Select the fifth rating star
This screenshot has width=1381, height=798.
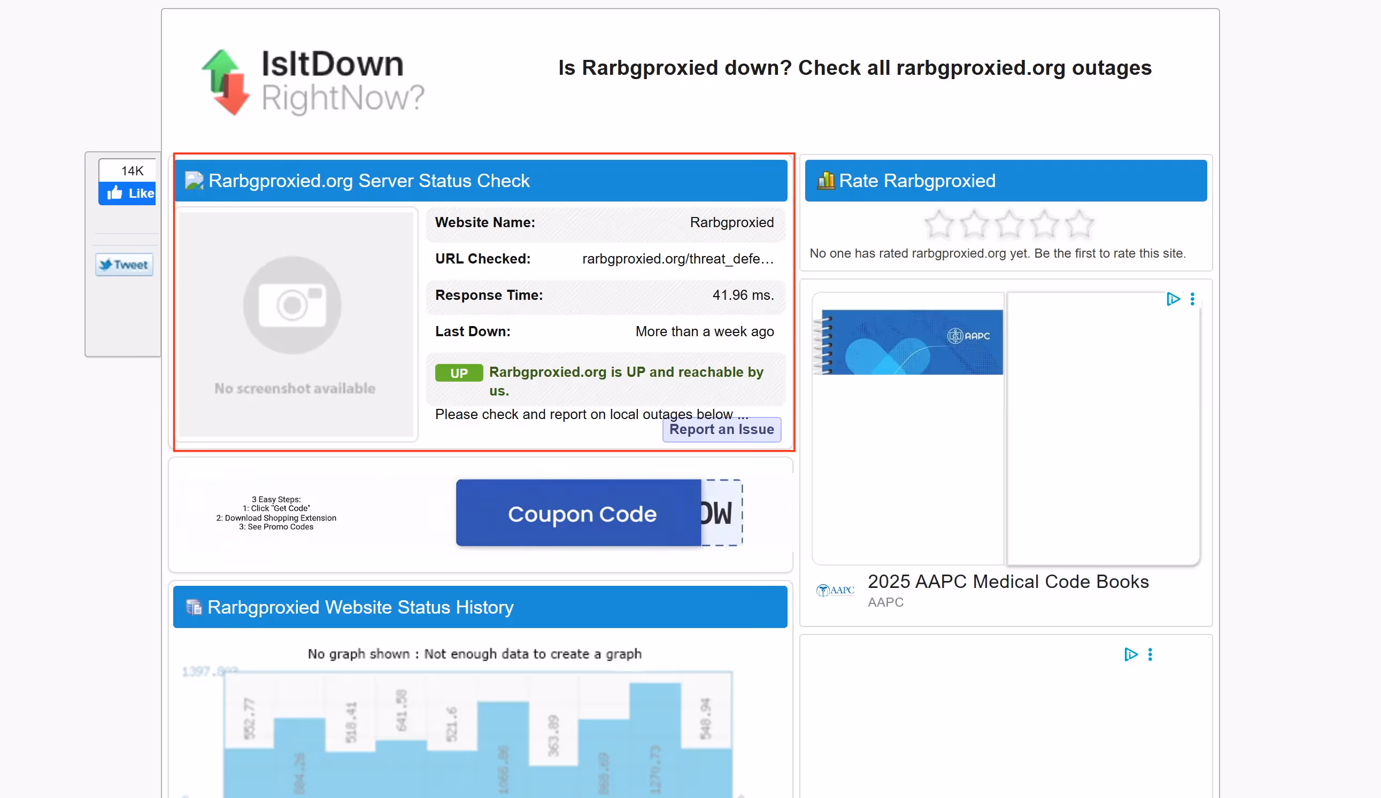pos(1079,223)
